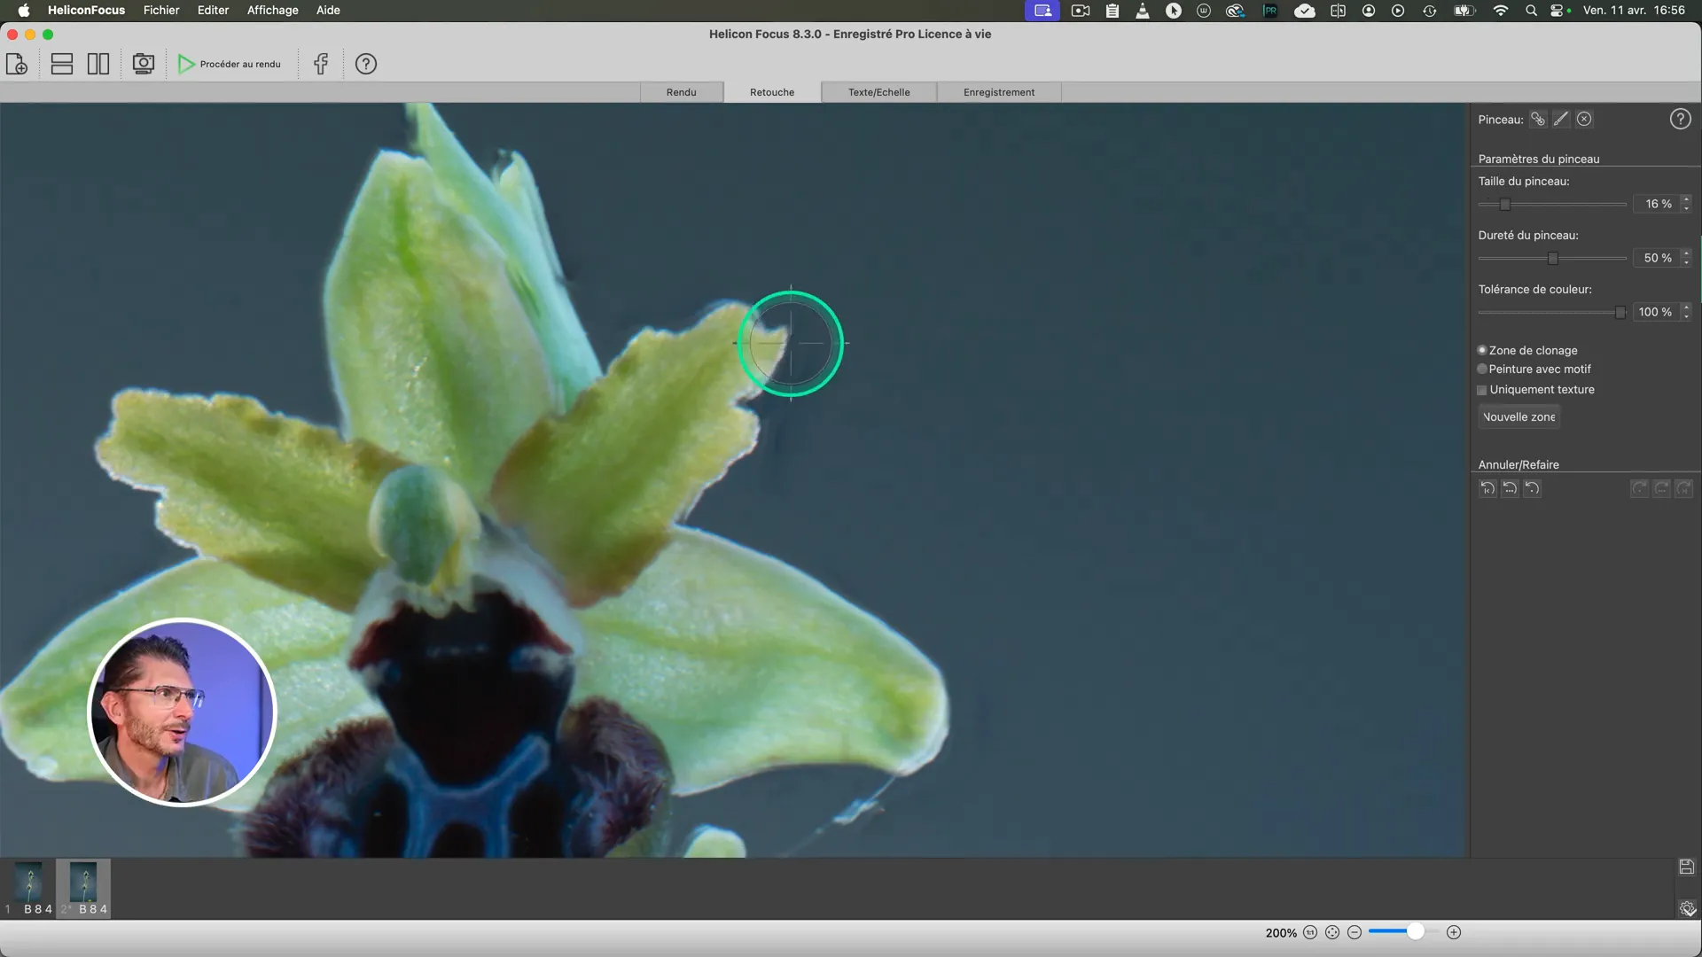Click the zoom out minus icon
The width and height of the screenshot is (1702, 957).
coord(1355,932)
